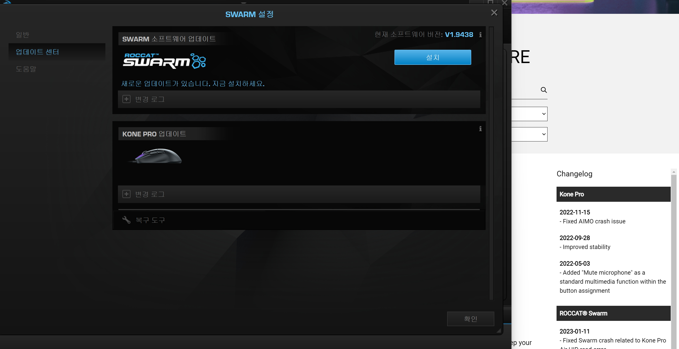Click the changelog scrollbar up arrow
679x349 pixels.
tap(674, 172)
